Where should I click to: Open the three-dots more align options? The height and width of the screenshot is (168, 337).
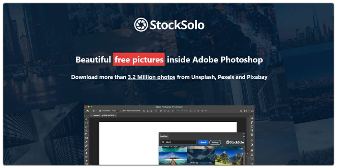coord(178,111)
